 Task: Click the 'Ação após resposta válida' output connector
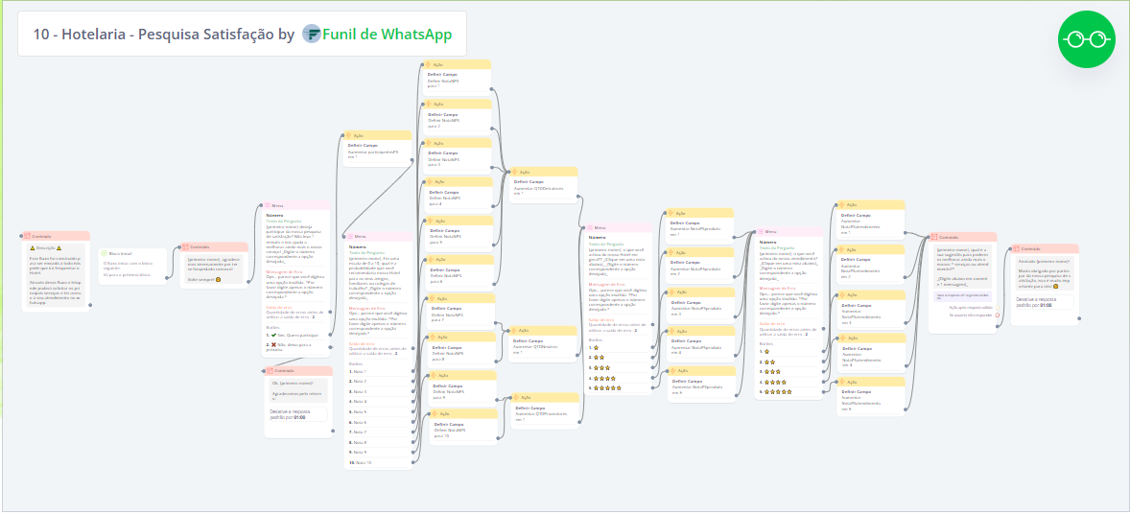click(x=997, y=307)
